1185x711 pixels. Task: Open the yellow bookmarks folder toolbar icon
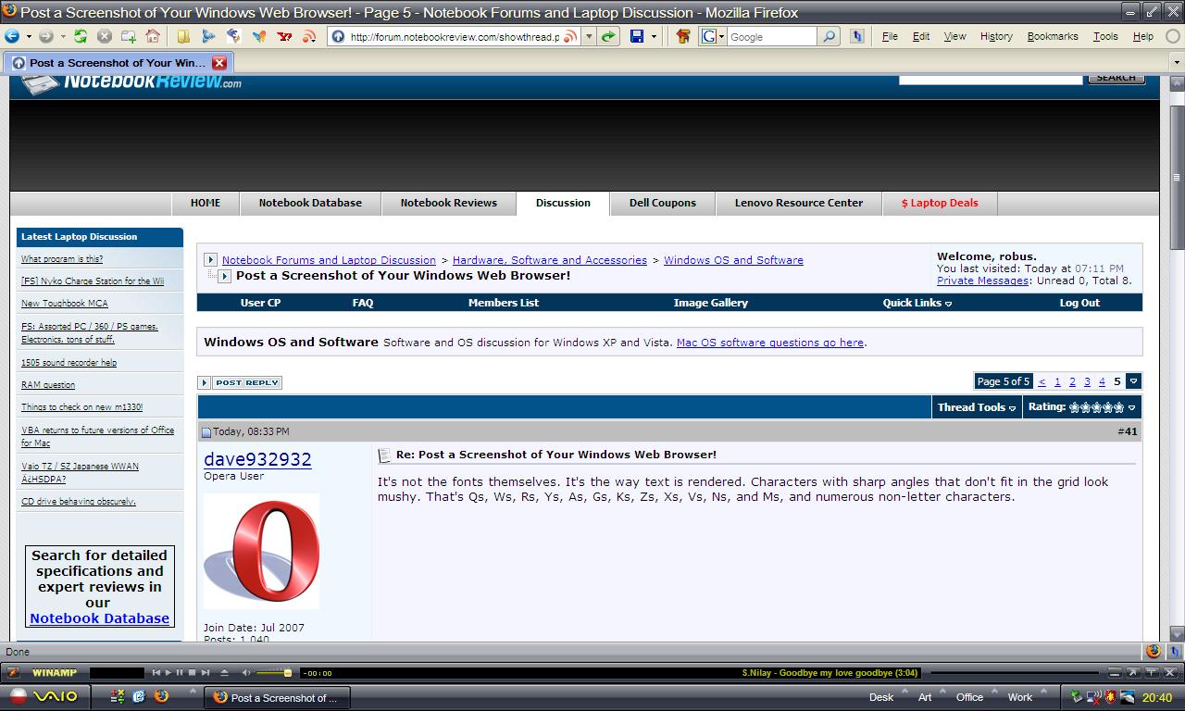184,36
